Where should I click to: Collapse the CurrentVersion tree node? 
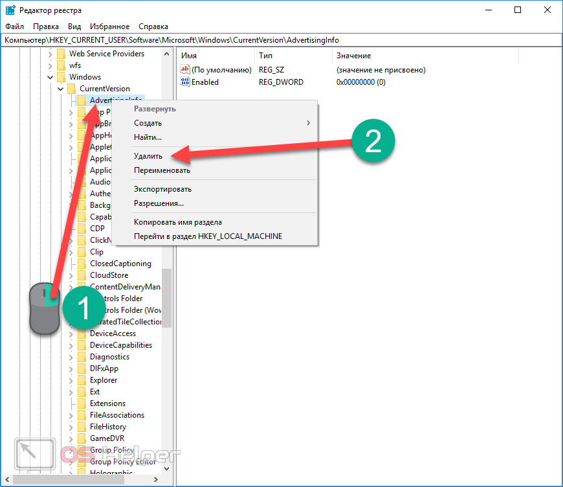point(60,89)
